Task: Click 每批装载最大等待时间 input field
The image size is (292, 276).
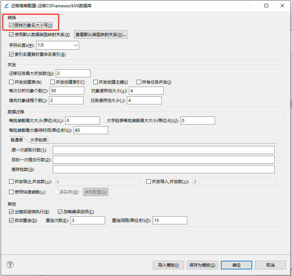Action: pos(91,130)
